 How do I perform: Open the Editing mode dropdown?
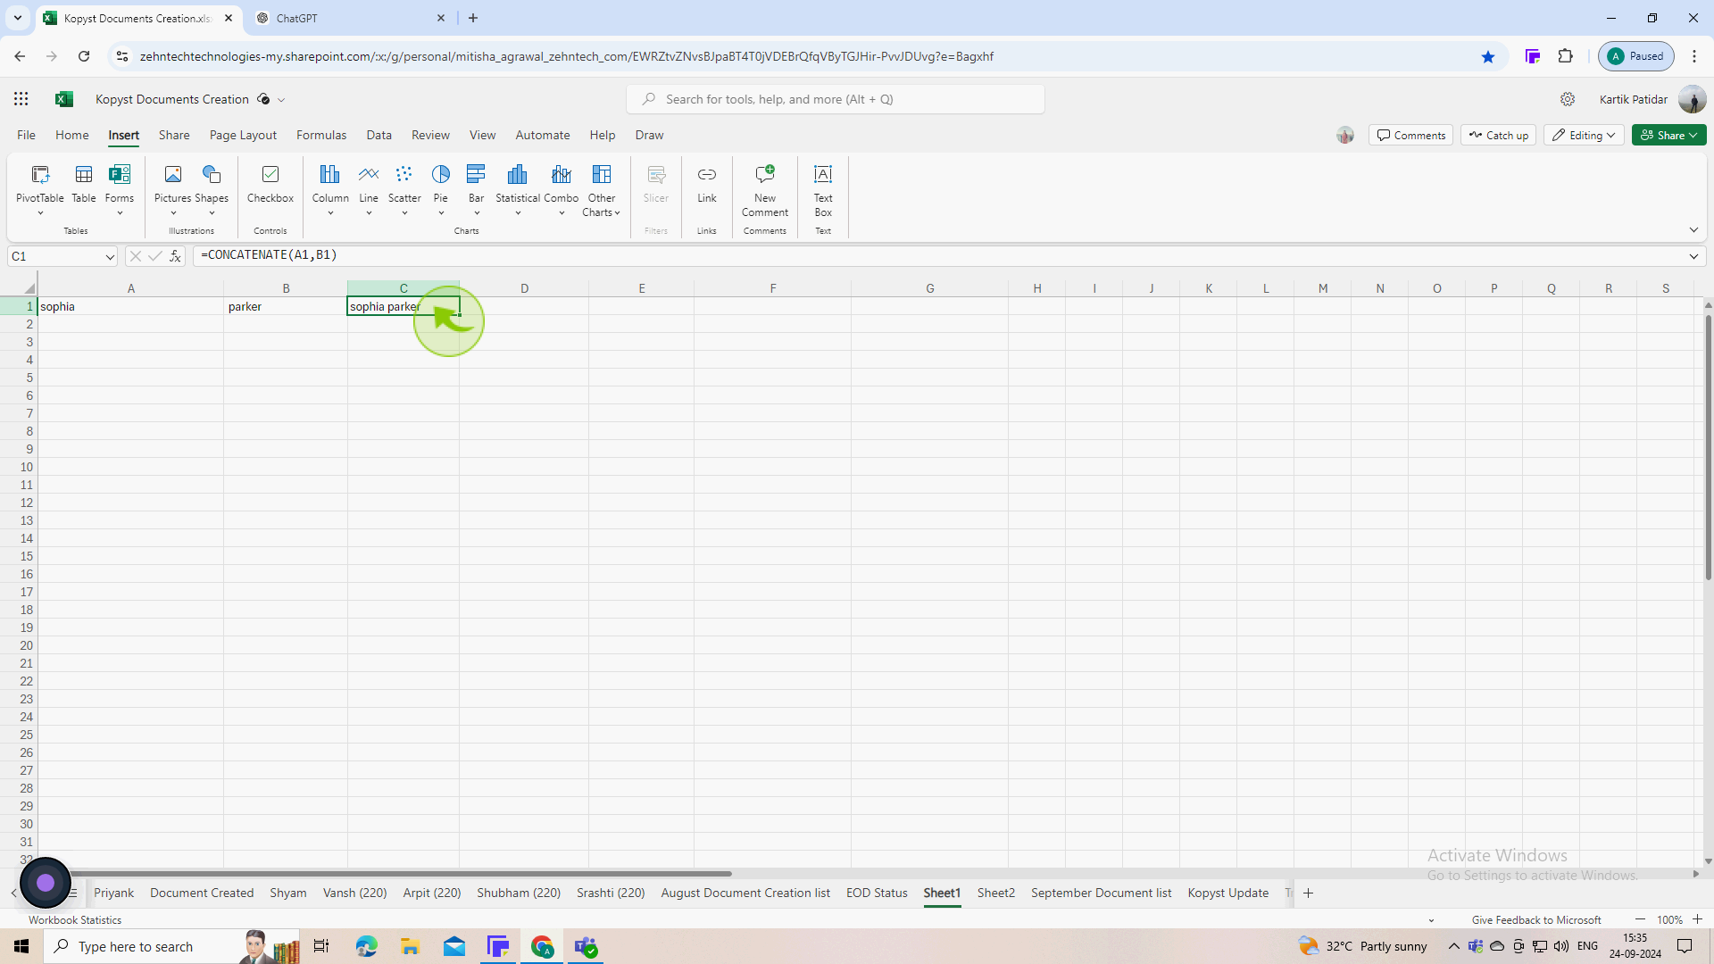[x=1585, y=135]
